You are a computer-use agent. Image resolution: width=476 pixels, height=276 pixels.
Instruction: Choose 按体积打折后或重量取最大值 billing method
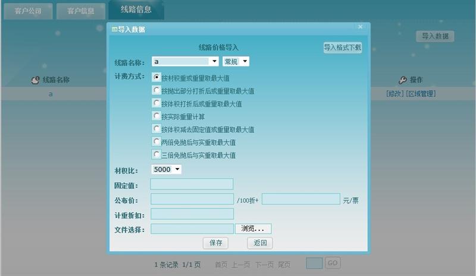[156, 103]
